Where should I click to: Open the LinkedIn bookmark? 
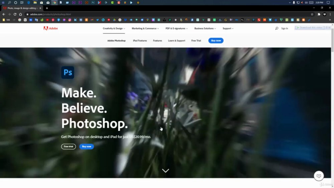click(x=75, y=20)
